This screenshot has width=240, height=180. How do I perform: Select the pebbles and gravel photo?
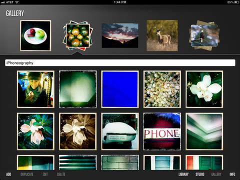pyautogui.click(x=162, y=89)
